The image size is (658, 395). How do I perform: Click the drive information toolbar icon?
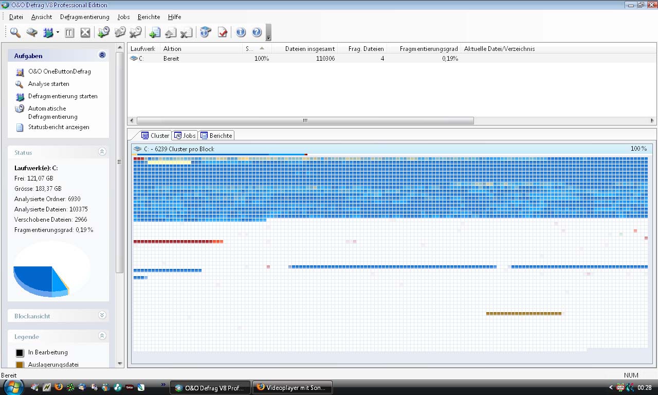tap(206, 32)
